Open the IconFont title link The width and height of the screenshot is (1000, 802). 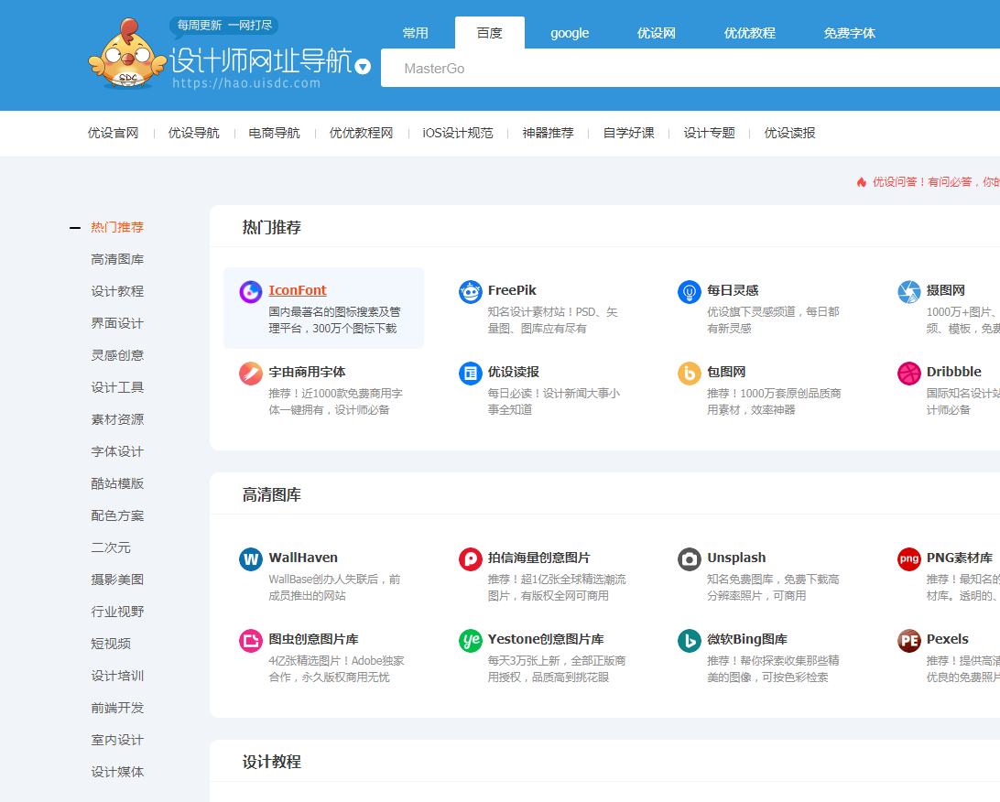click(298, 290)
